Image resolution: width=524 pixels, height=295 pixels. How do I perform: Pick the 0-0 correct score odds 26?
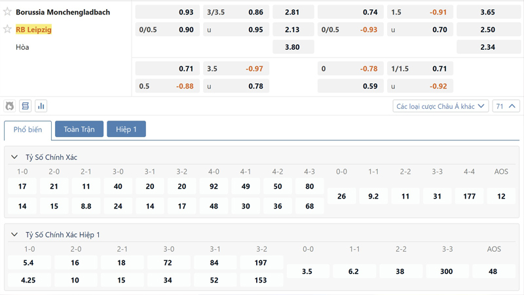(x=341, y=196)
